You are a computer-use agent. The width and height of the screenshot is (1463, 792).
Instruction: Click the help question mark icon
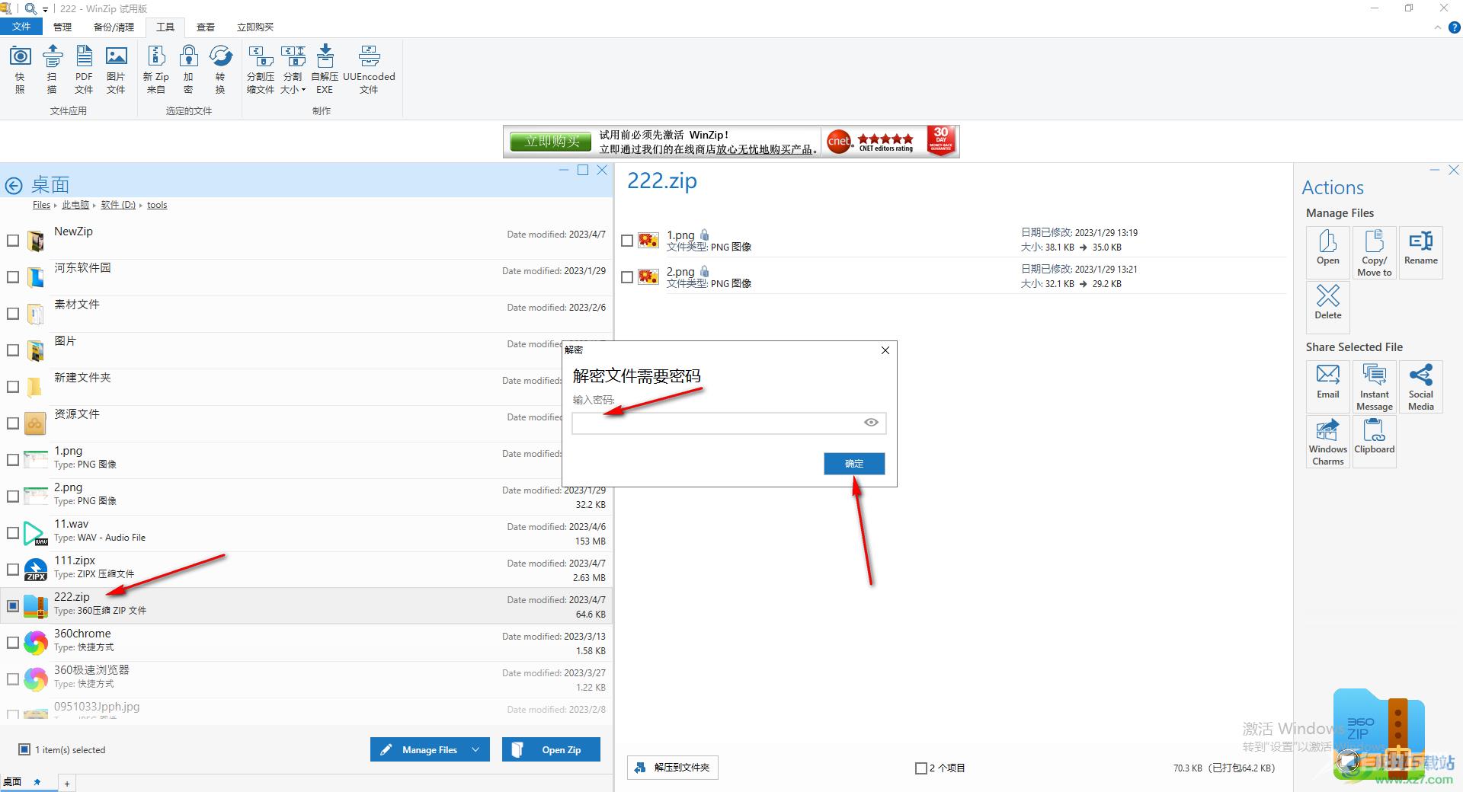pyautogui.click(x=1454, y=27)
